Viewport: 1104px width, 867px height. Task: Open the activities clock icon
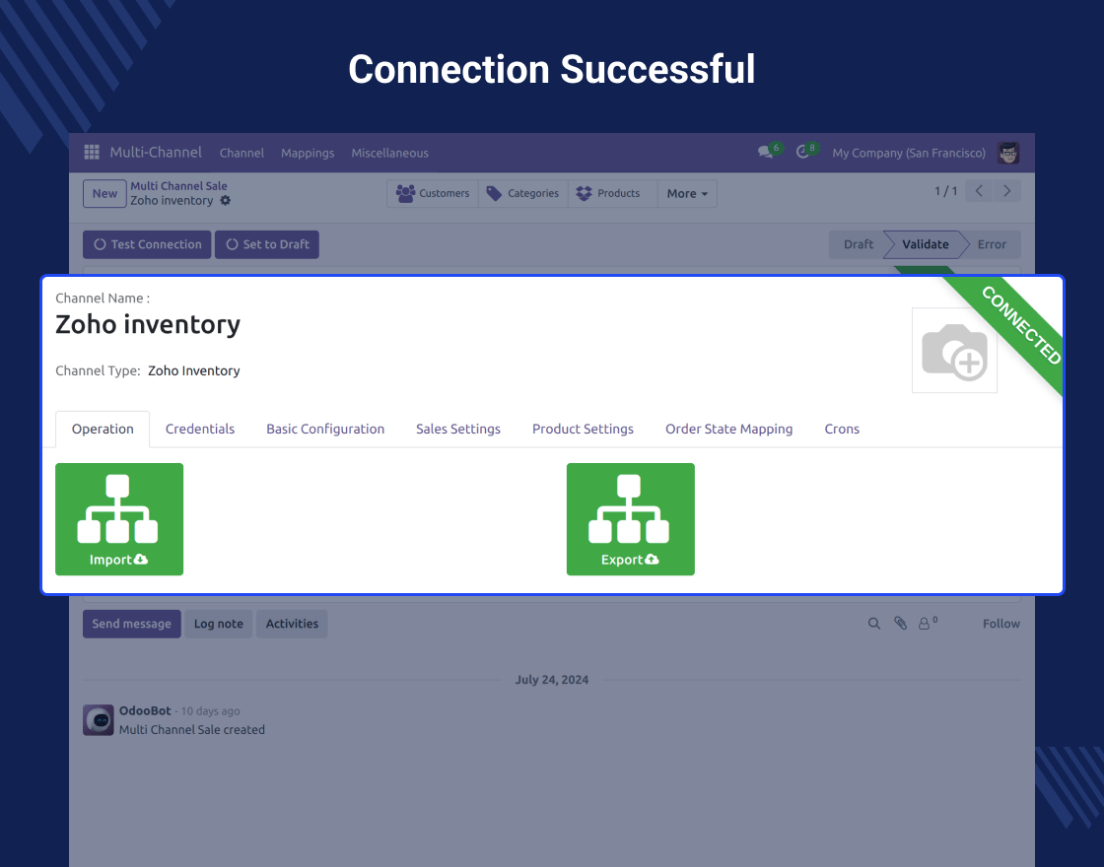click(802, 152)
